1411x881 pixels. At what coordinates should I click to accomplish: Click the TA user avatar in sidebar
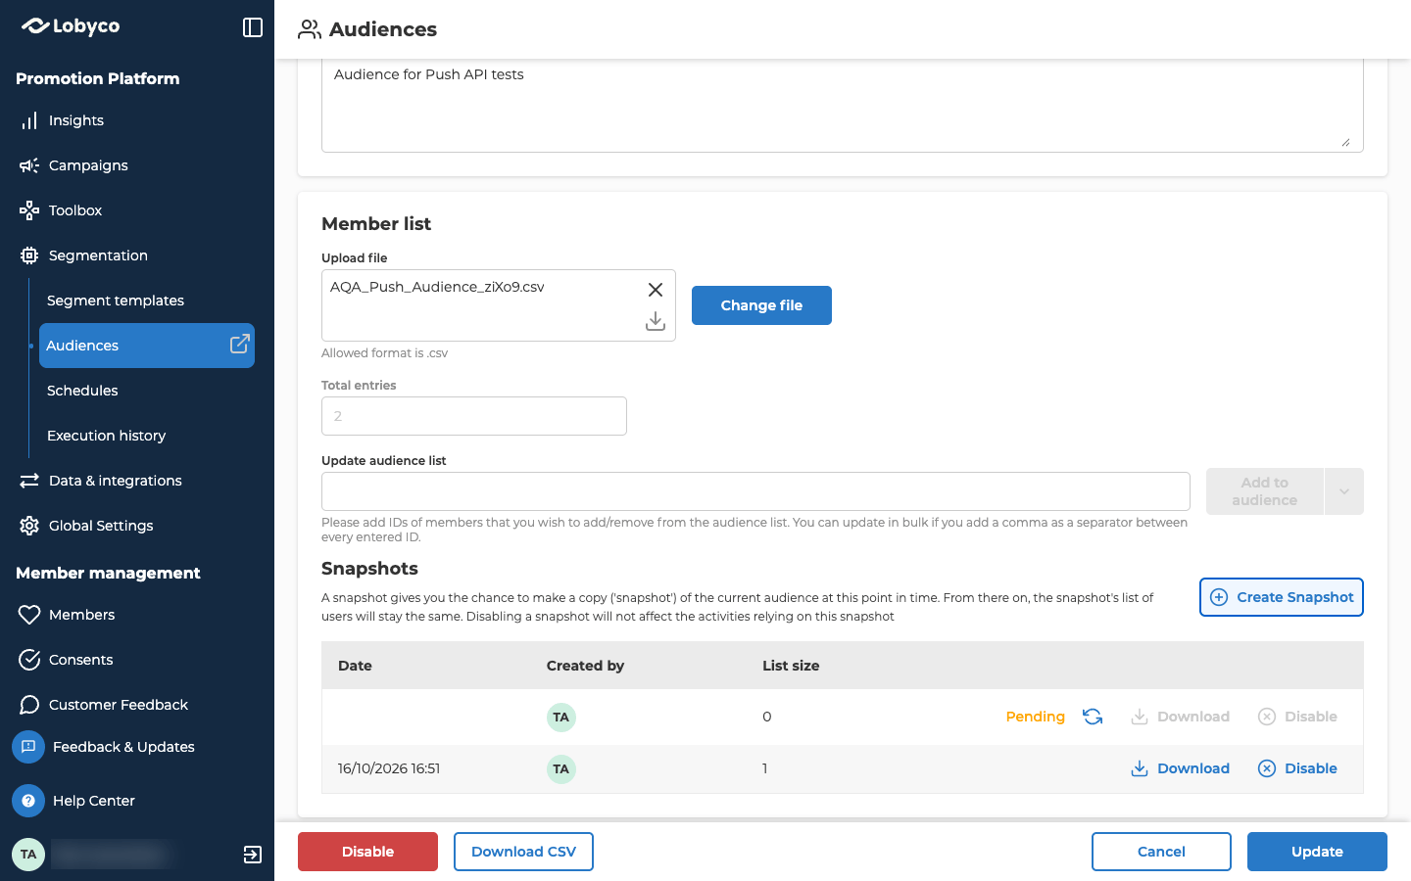click(28, 855)
